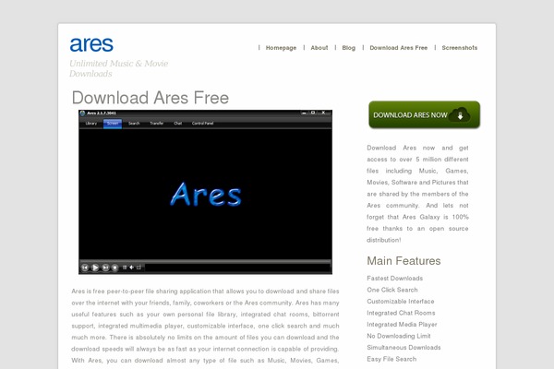
Task: Select the Library tab in the Ares window
Action: coord(91,124)
